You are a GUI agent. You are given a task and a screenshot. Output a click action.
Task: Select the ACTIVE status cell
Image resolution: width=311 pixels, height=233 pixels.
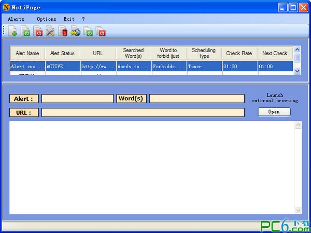[63, 66]
